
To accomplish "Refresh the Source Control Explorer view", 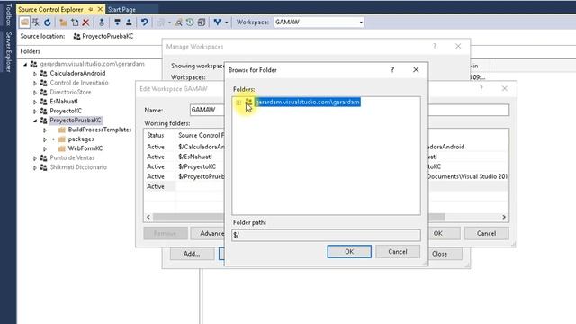I will (x=48, y=22).
